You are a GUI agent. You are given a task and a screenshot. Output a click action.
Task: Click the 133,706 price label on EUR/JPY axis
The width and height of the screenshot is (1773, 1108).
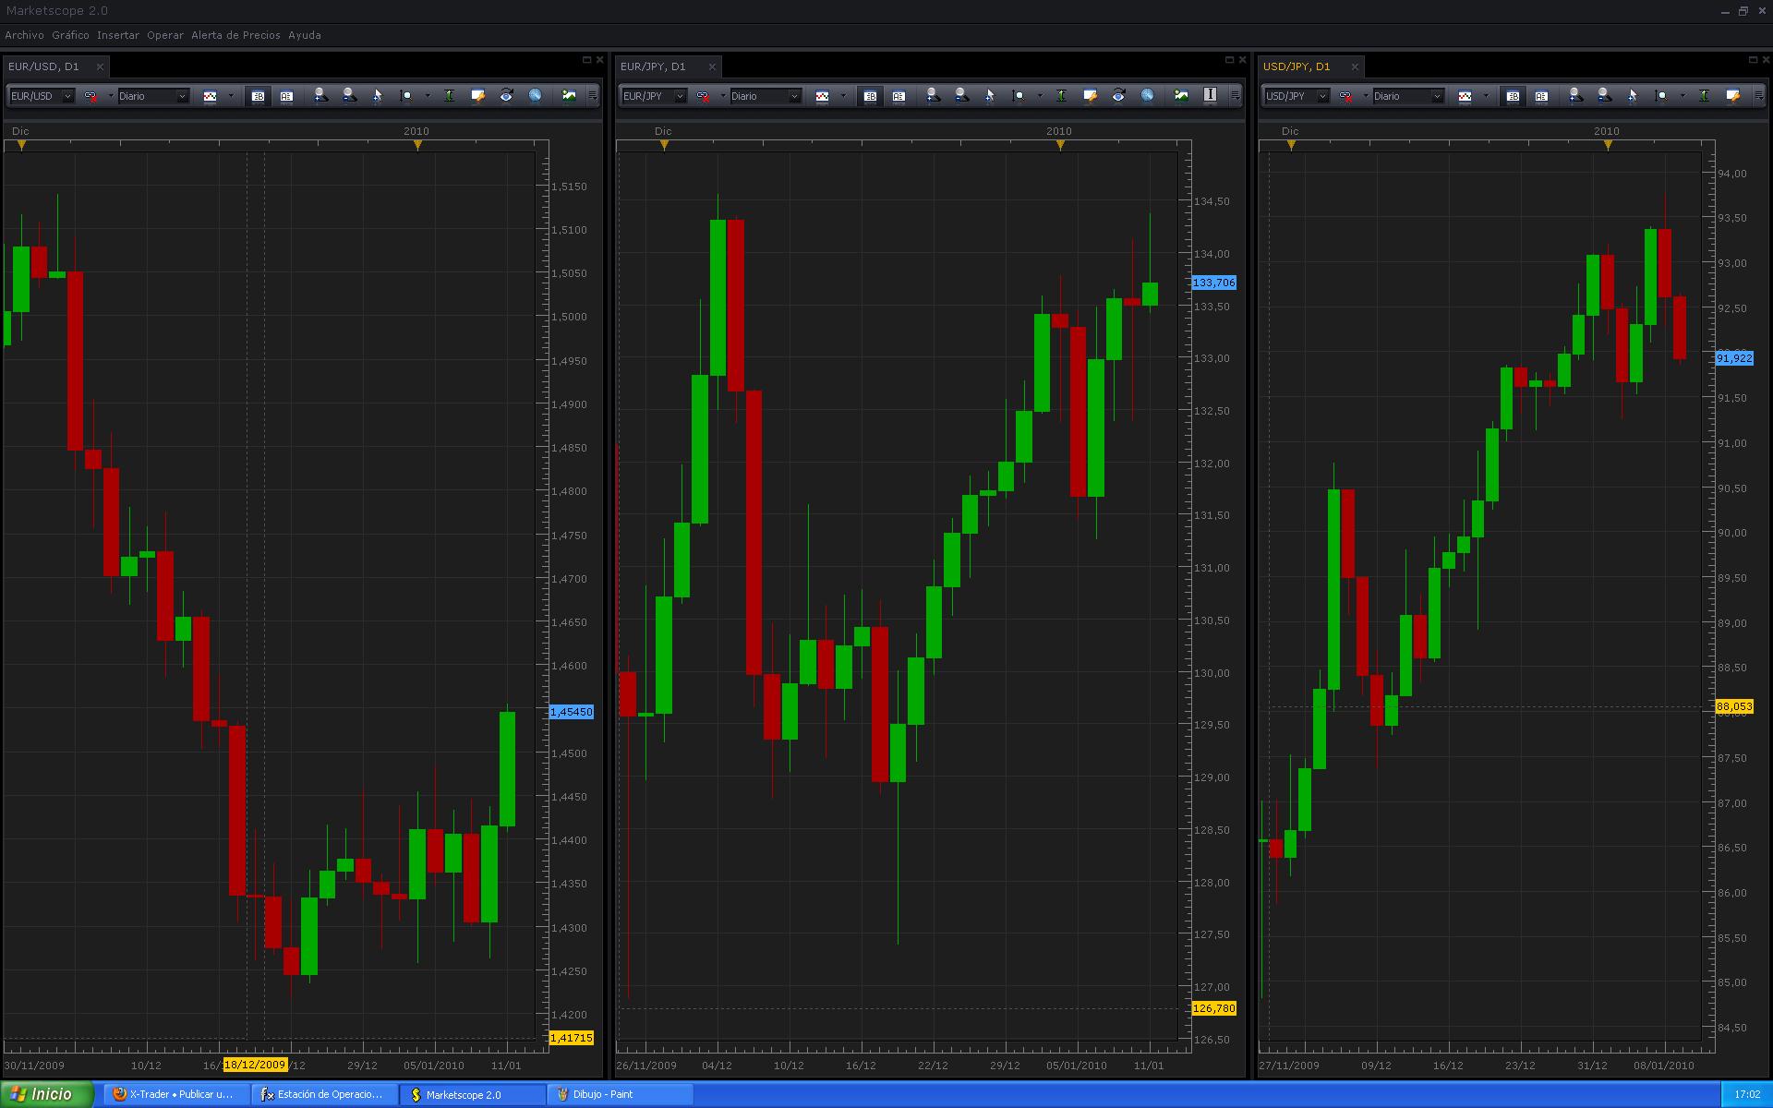(1213, 283)
